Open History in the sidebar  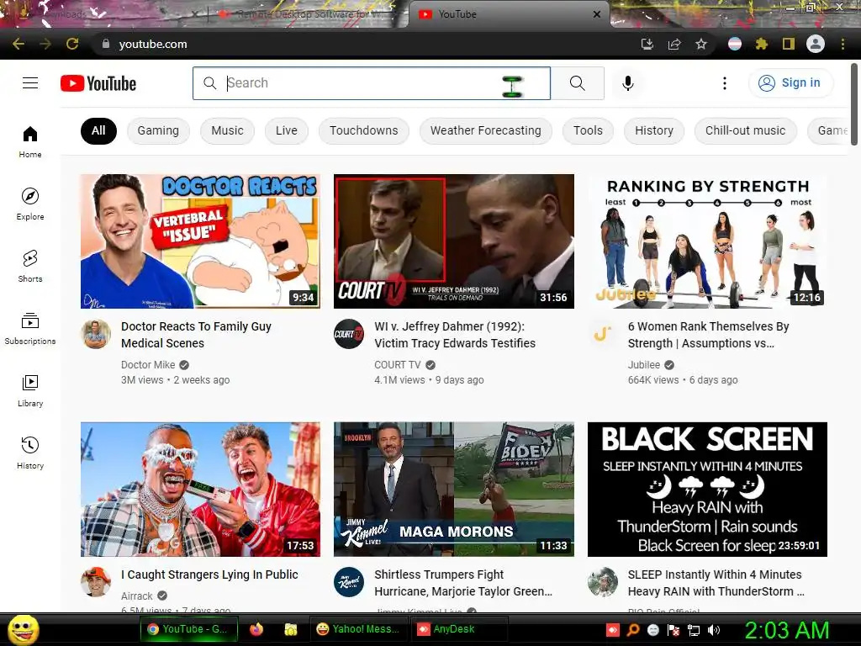click(30, 453)
